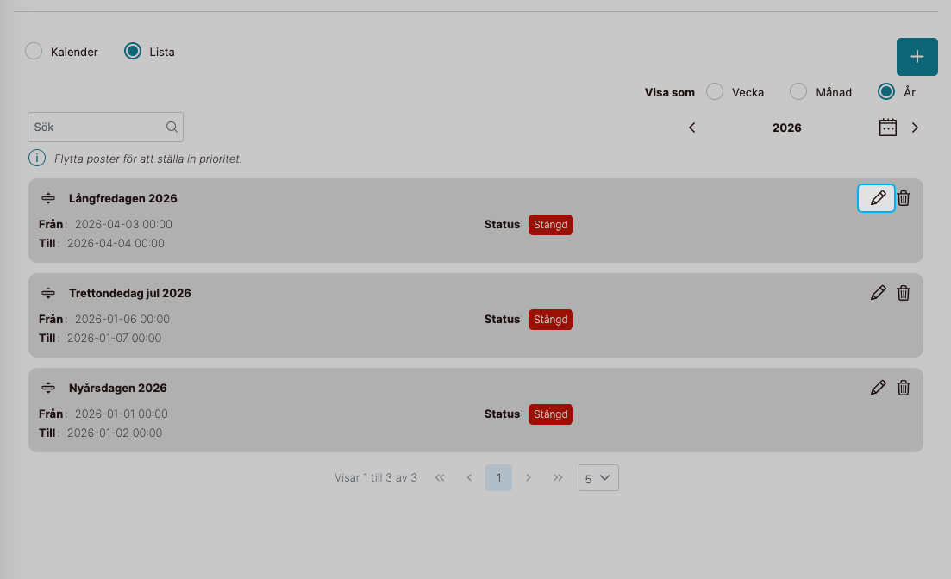Image resolution: width=951 pixels, height=579 pixels.
Task: Select the Kalender view radio button
Action: click(x=34, y=52)
